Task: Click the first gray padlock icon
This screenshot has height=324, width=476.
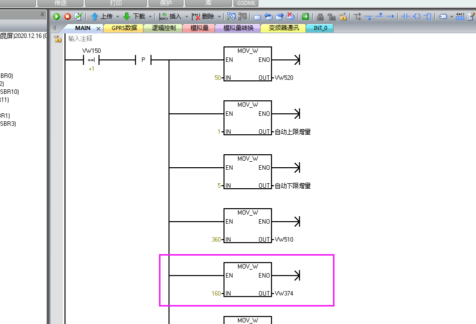Action: [x=320, y=16]
